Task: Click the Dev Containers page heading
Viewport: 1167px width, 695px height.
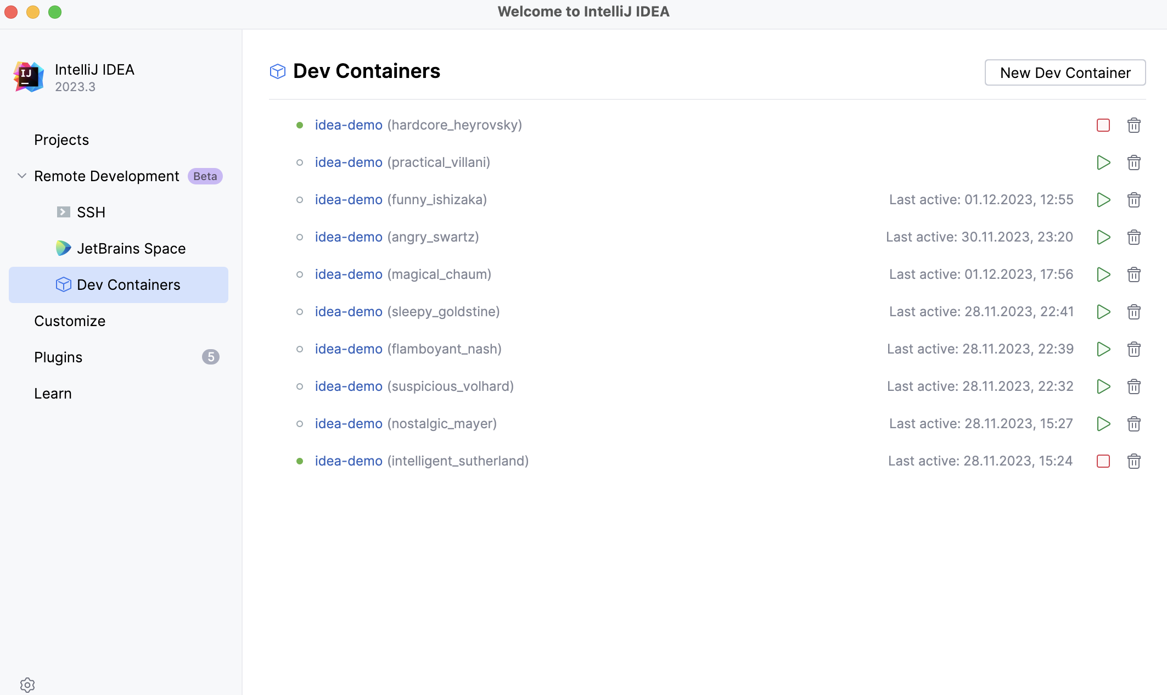Action: 367,71
